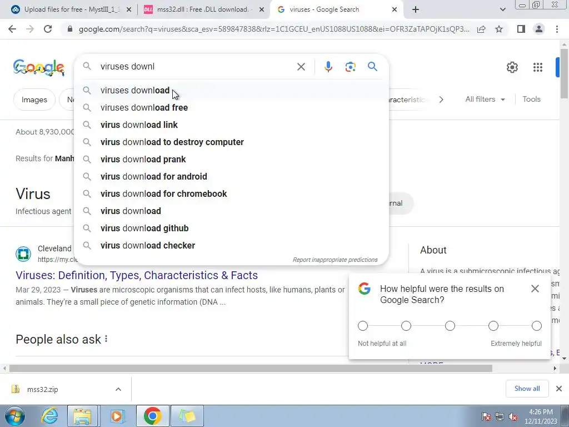Screen dimensions: 569x427
Task: Click the Chrome taskbar icon
Action: (152, 416)
